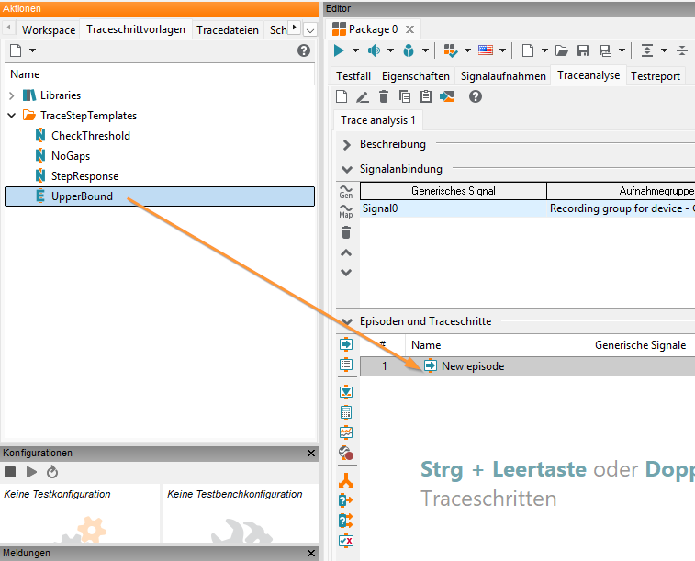Collapse the Episoden und Traceschritte section
695x561 pixels.
[347, 321]
